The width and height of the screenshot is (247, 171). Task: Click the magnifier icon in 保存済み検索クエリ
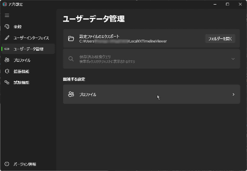click(x=71, y=59)
